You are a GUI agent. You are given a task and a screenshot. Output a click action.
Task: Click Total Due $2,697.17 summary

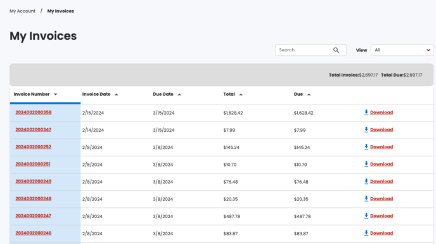[x=402, y=75]
